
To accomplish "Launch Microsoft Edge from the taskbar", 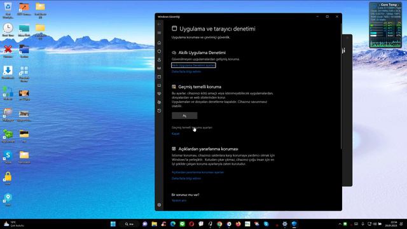I will coord(173,224).
